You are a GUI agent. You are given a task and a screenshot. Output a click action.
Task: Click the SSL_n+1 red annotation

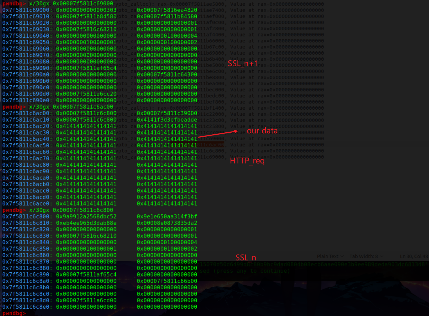(243, 63)
